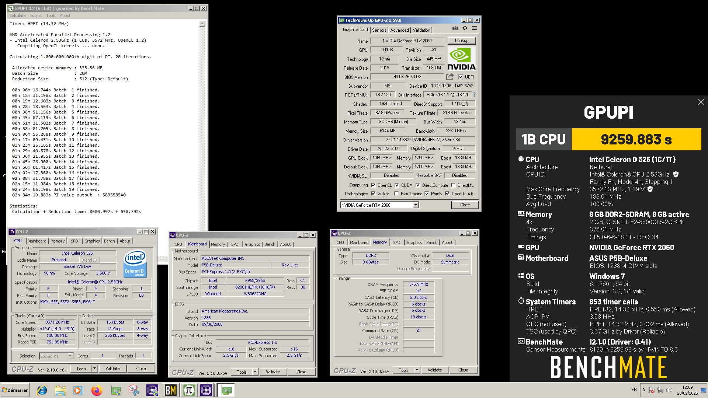
Task: Open the Submit menu in GPUPI
Action: (36, 15)
